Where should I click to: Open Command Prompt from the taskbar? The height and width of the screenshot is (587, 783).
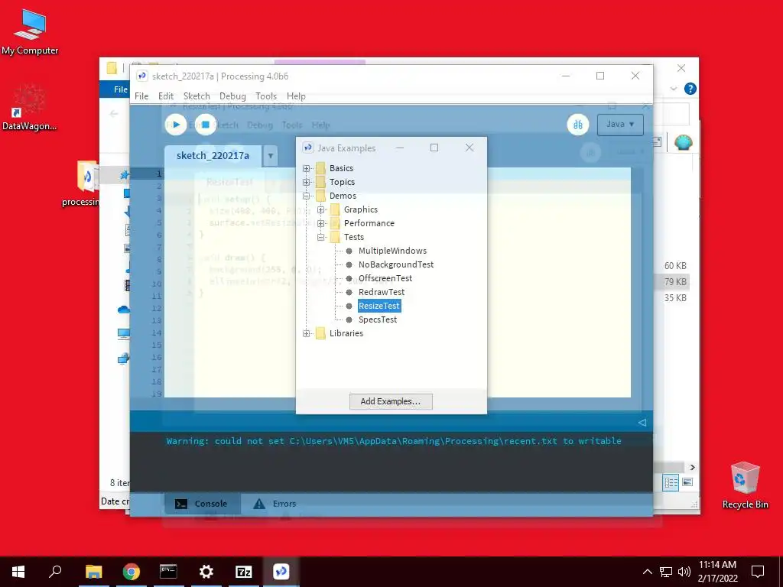coord(168,572)
